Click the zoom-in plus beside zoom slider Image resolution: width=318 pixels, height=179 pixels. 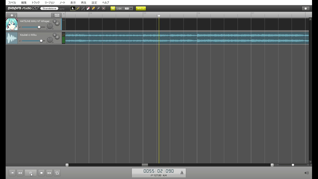310,165
